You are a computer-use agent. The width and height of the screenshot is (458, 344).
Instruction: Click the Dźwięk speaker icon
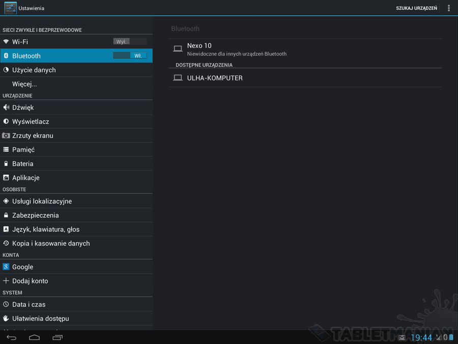(x=6, y=108)
